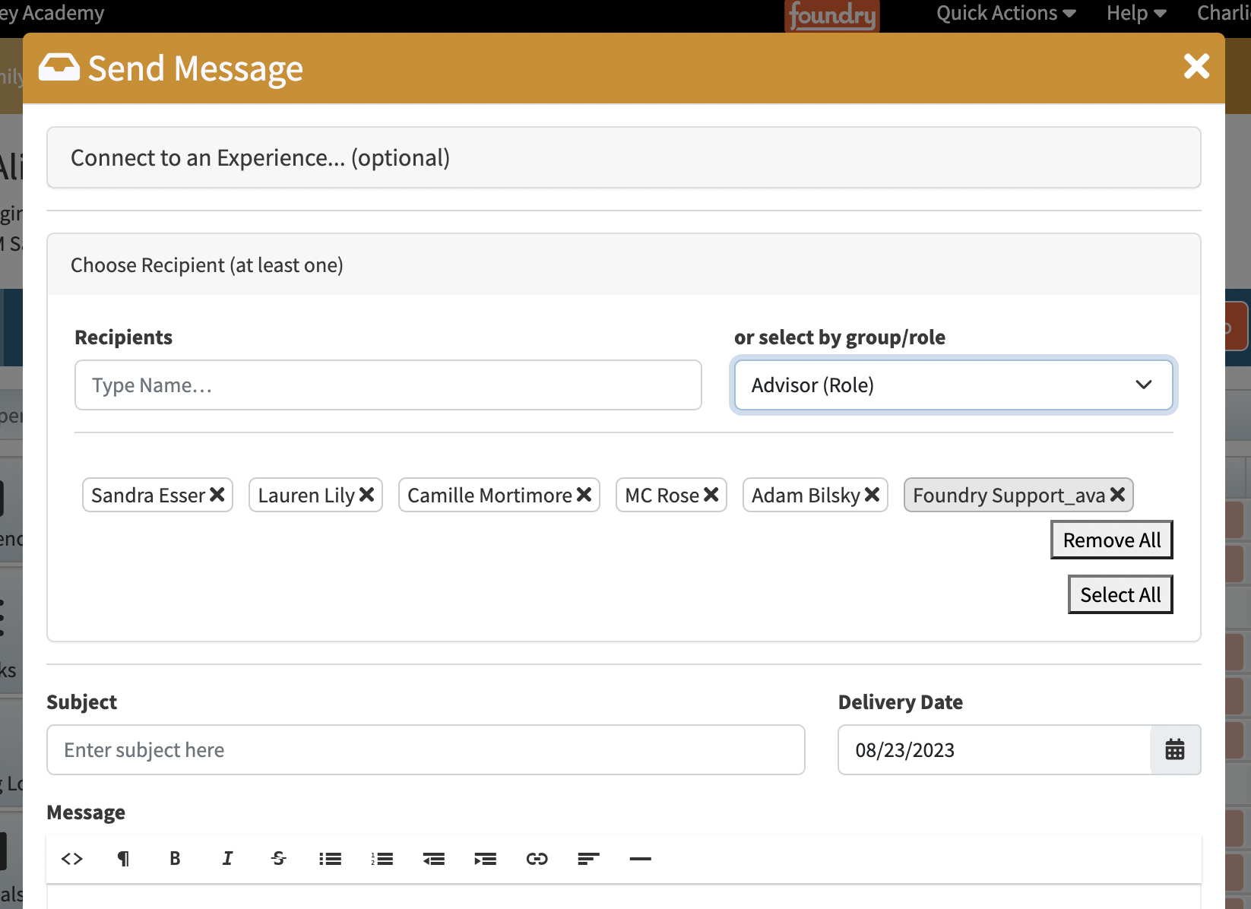Insert a link in the message
The image size is (1251, 909).
pos(537,859)
